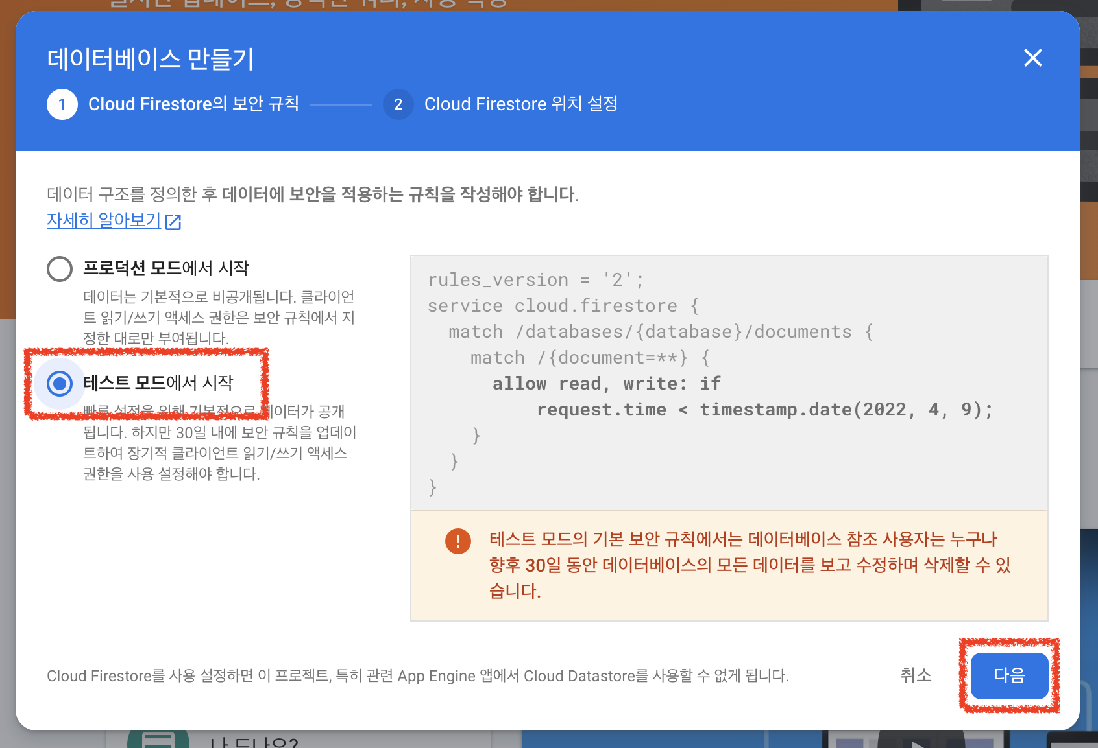1098x748 pixels.
Task: Click the test mode 30-day description paragraph
Action: click(219, 443)
